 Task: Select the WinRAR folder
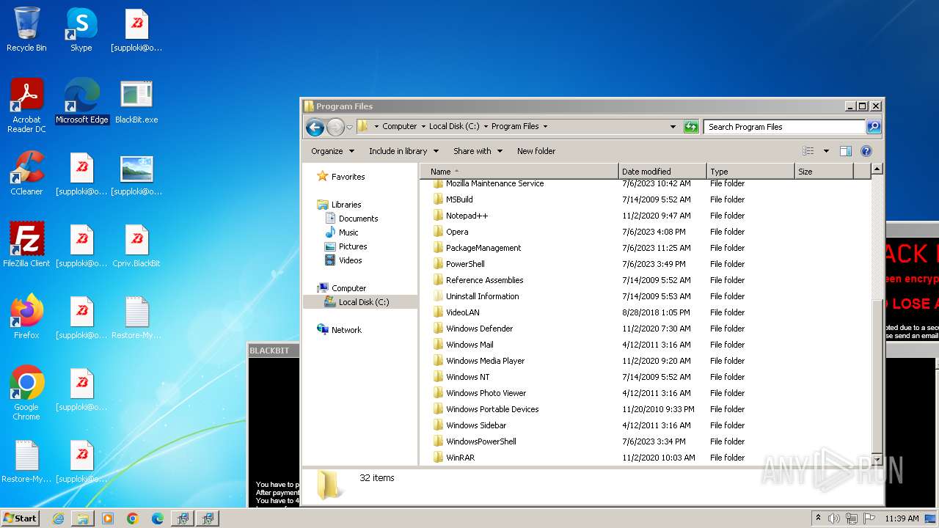pyautogui.click(x=460, y=458)
